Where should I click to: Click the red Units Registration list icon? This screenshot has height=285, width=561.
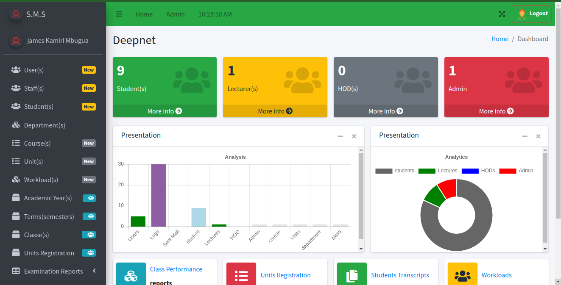(241, 276)
